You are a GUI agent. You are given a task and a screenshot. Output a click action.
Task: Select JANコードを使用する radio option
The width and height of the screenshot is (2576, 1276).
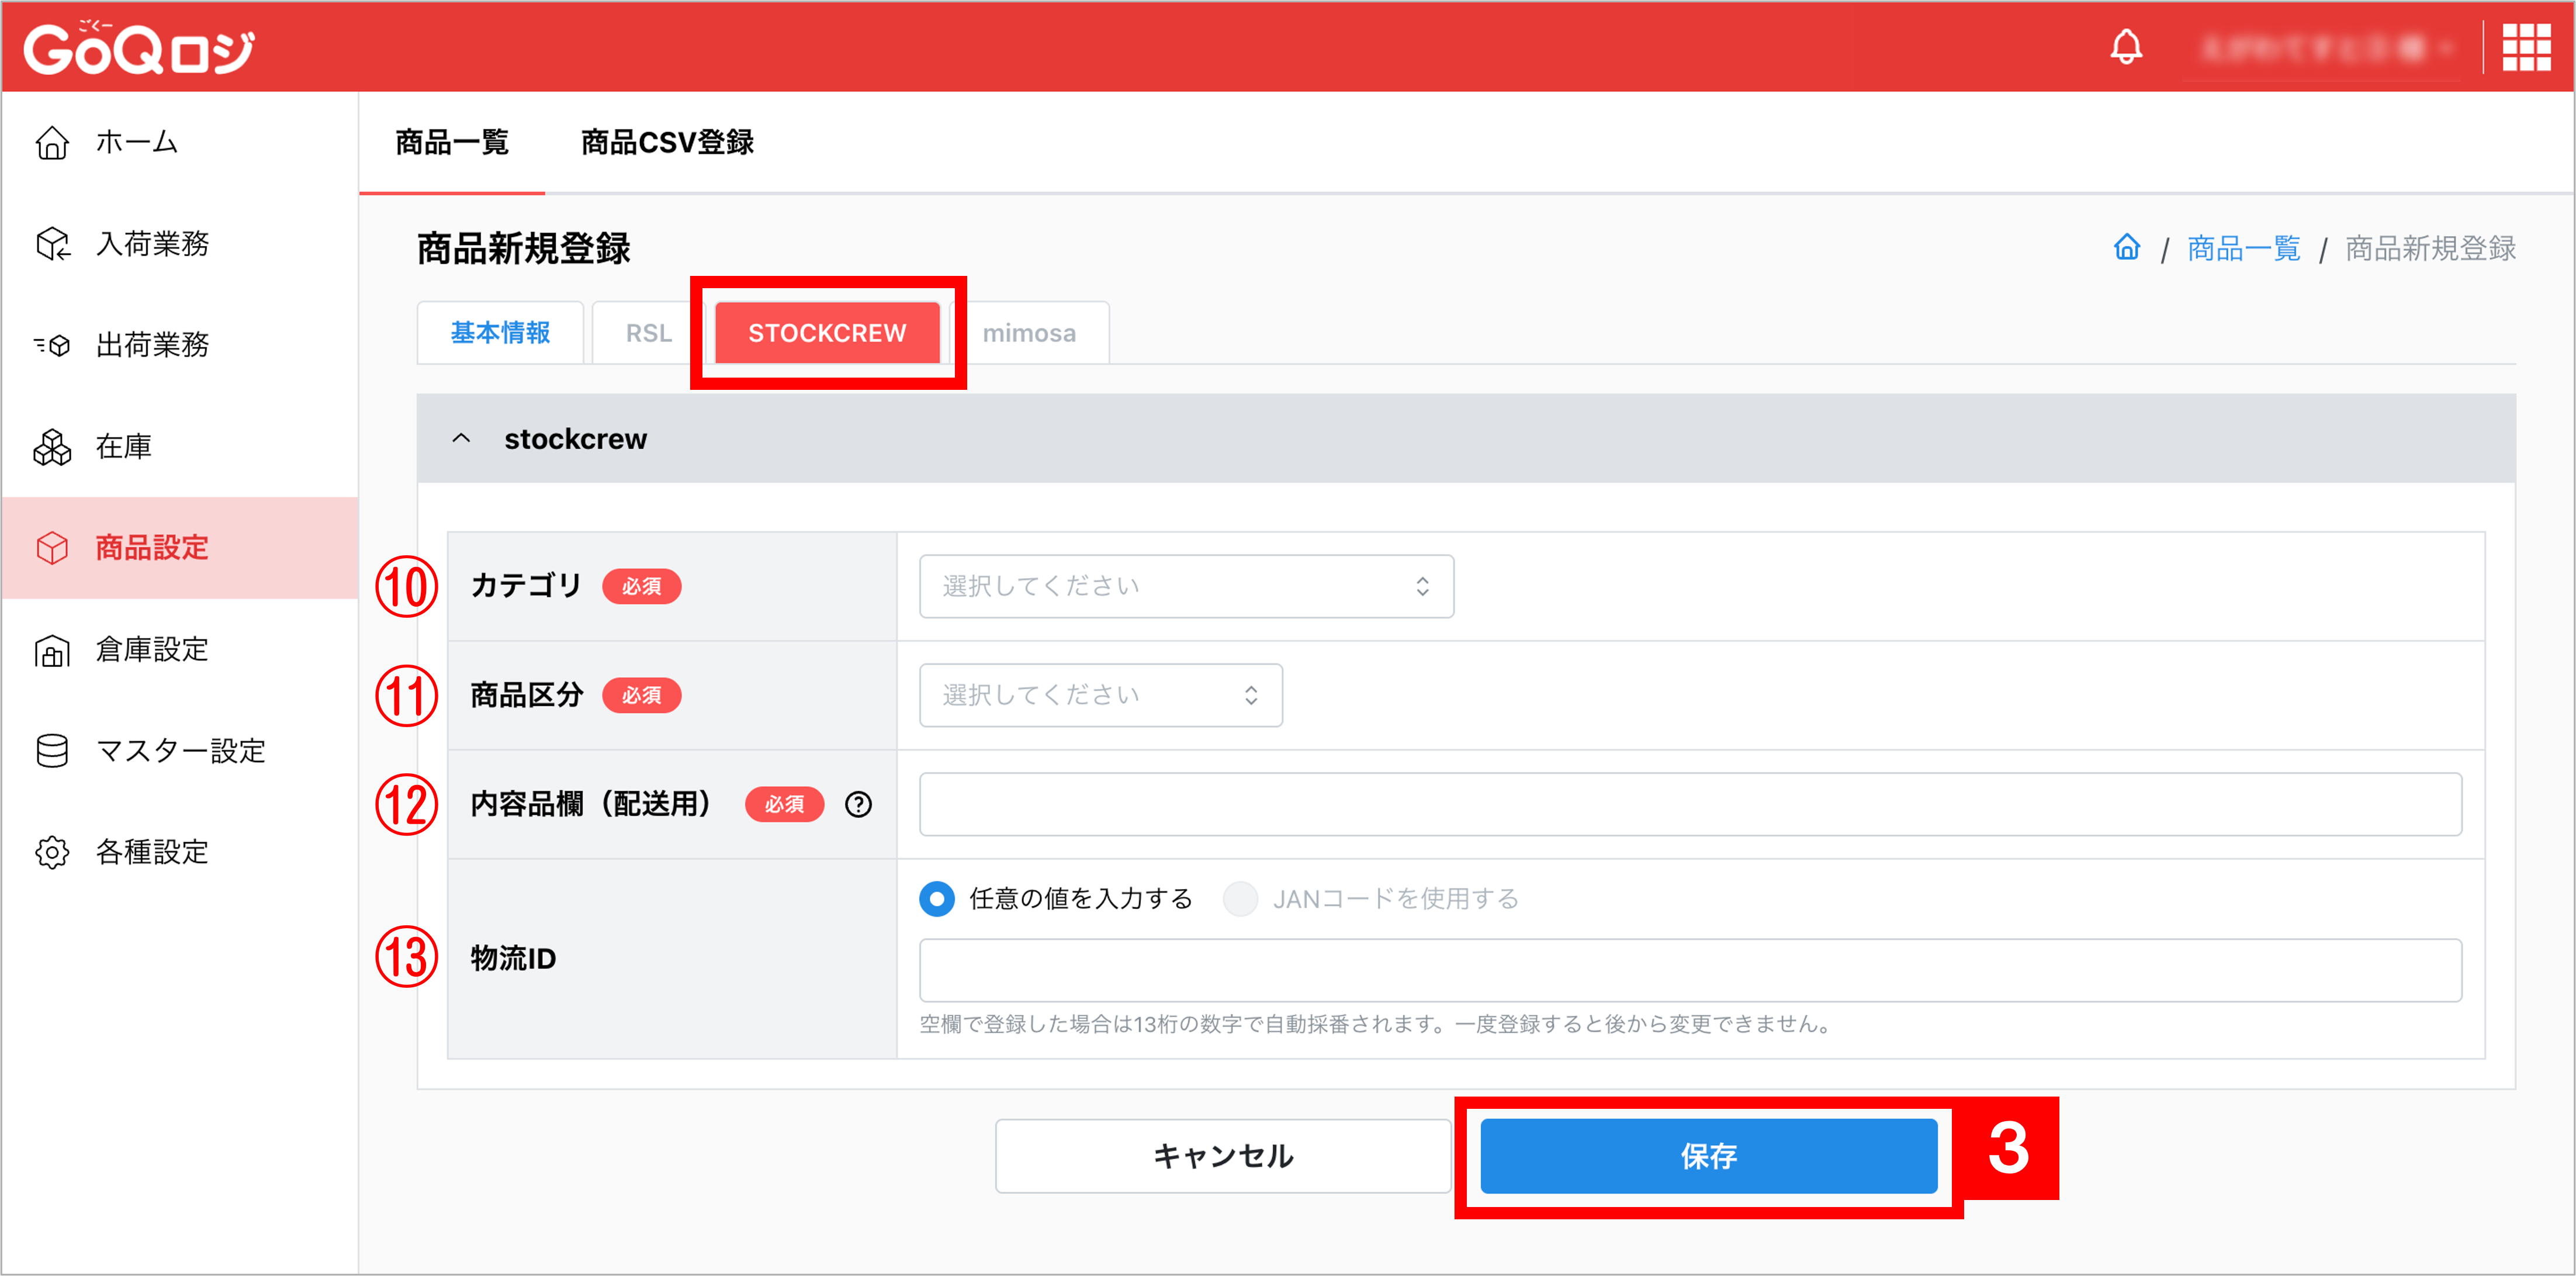[x=1240, y=898]
